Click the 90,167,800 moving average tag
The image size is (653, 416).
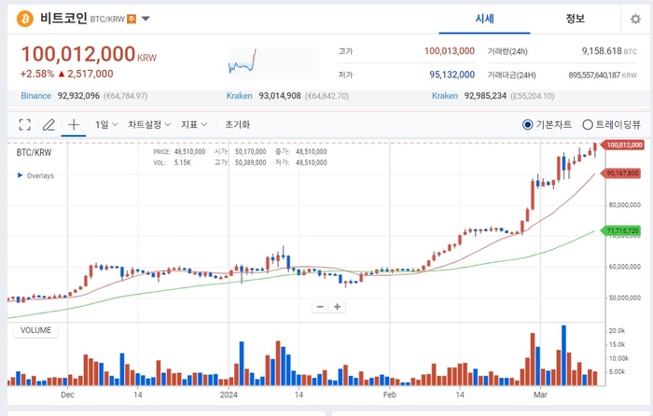coord(621,173)
